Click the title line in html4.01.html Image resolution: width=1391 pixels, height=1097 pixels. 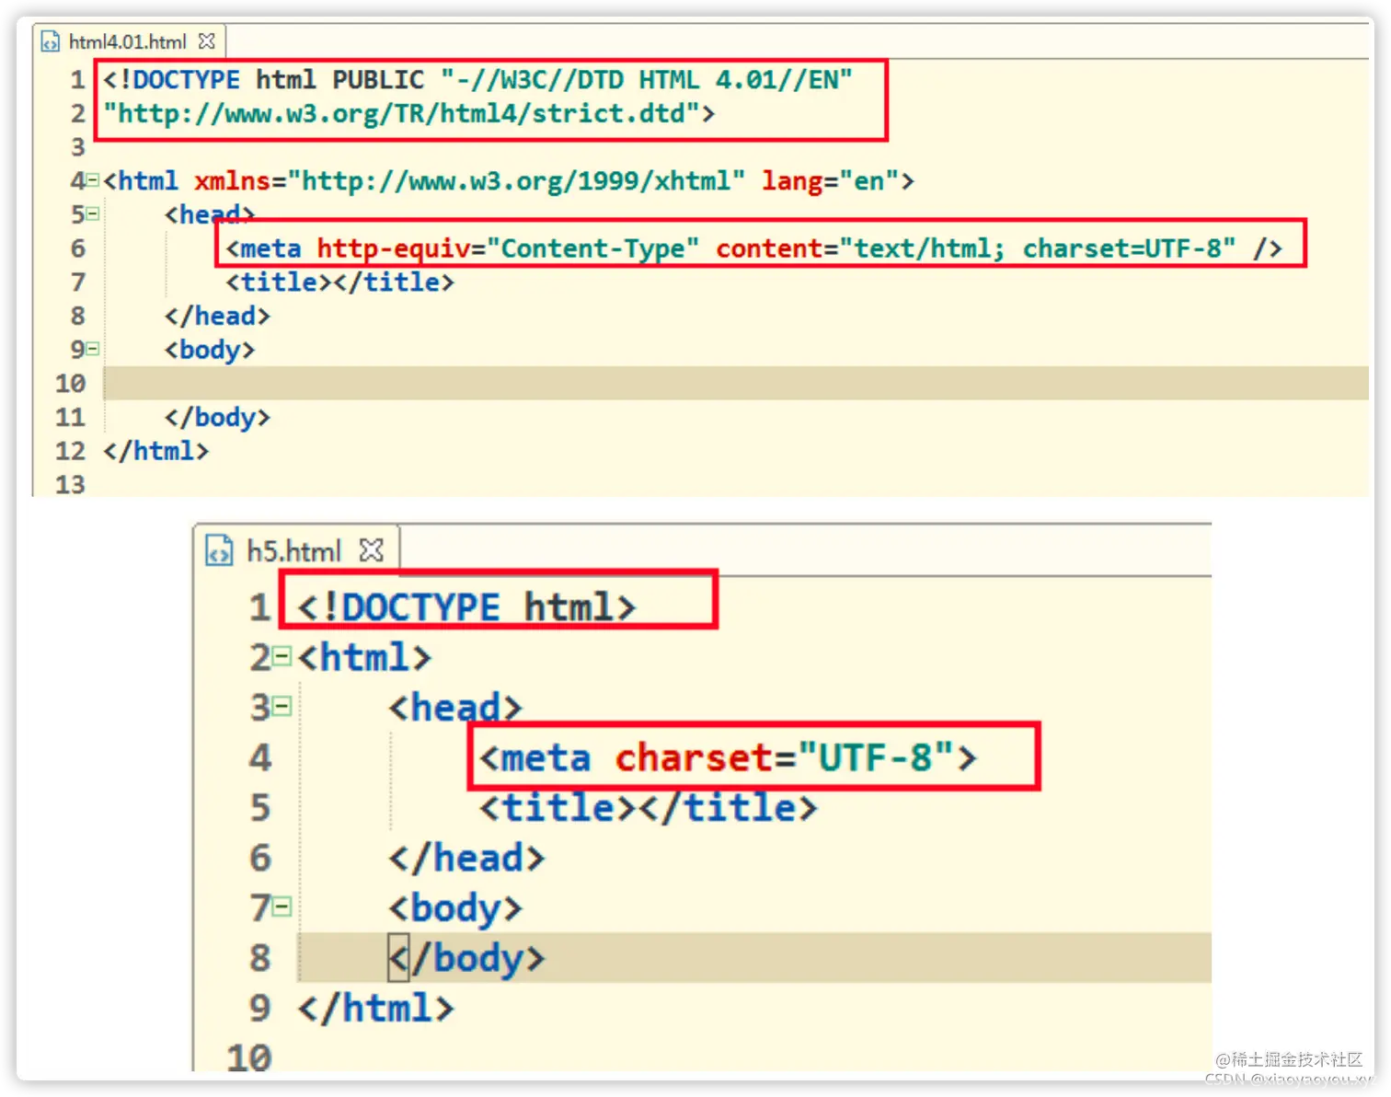coord(340,282)
